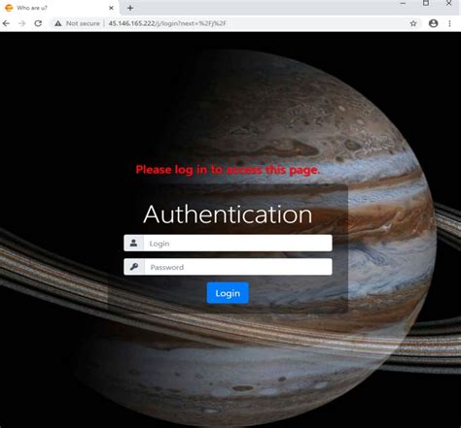Image resolution: width=461 pixels, height=428 pixels.
Task: Click the user silhouette icon beside Login
Action: [133, 243]
